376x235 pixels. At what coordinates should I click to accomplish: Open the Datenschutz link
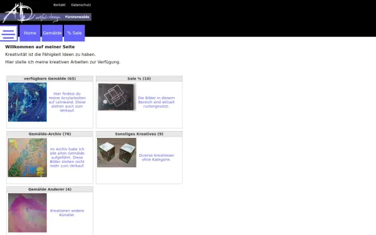tap(81, 5)
